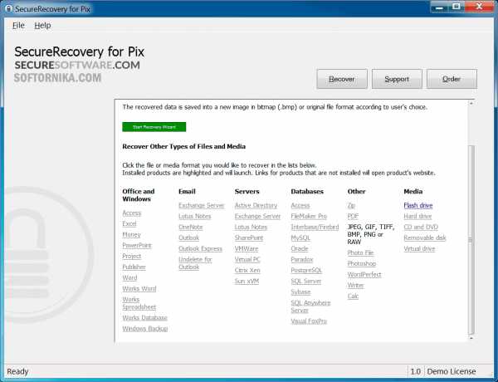Open Lotus Notes link under Email

[x=195, y=216]
